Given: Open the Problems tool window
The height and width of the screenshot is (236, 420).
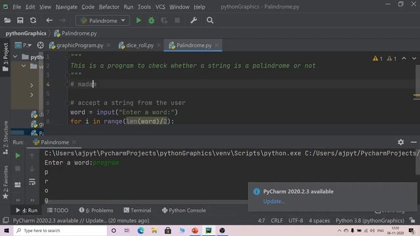Looking at the screenshot, I should (96, 210).
